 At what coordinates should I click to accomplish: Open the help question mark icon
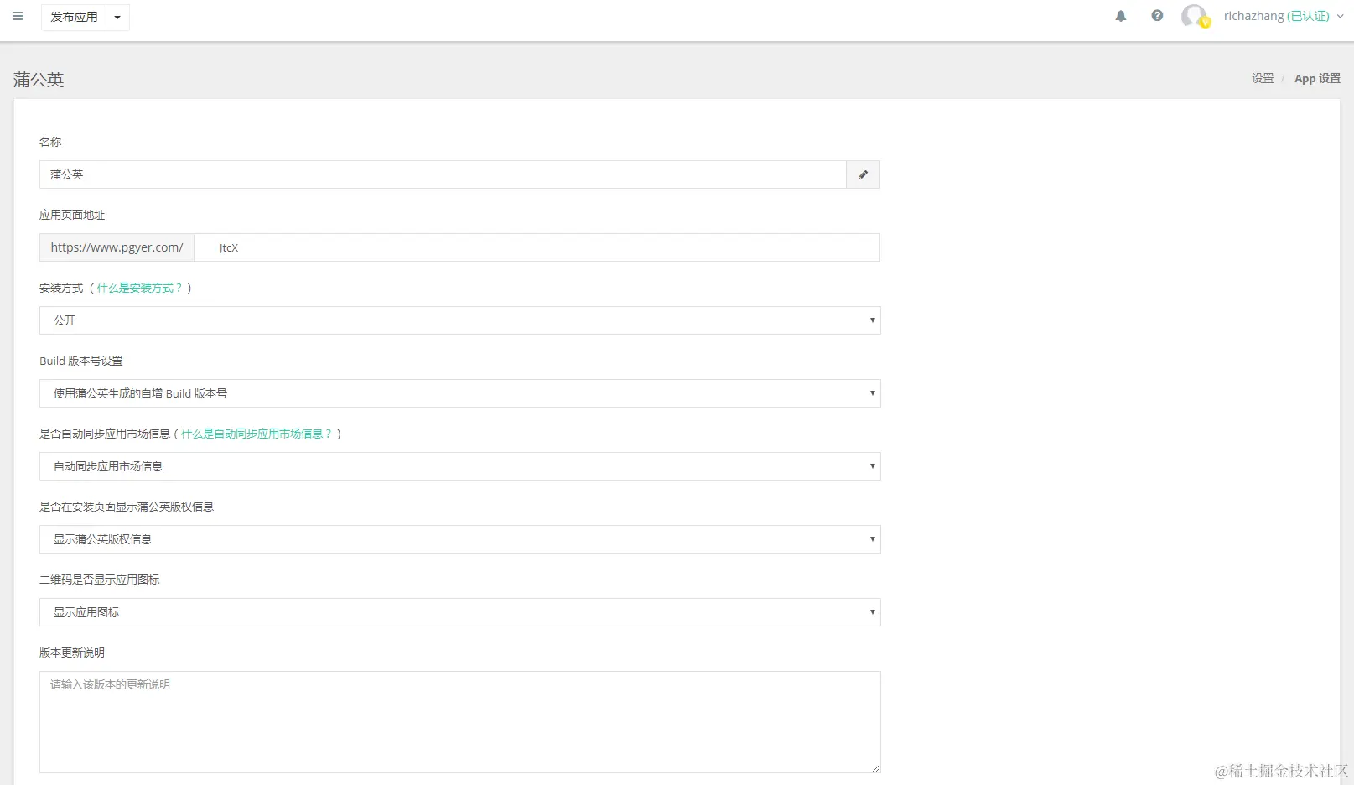coord(1157,16)
